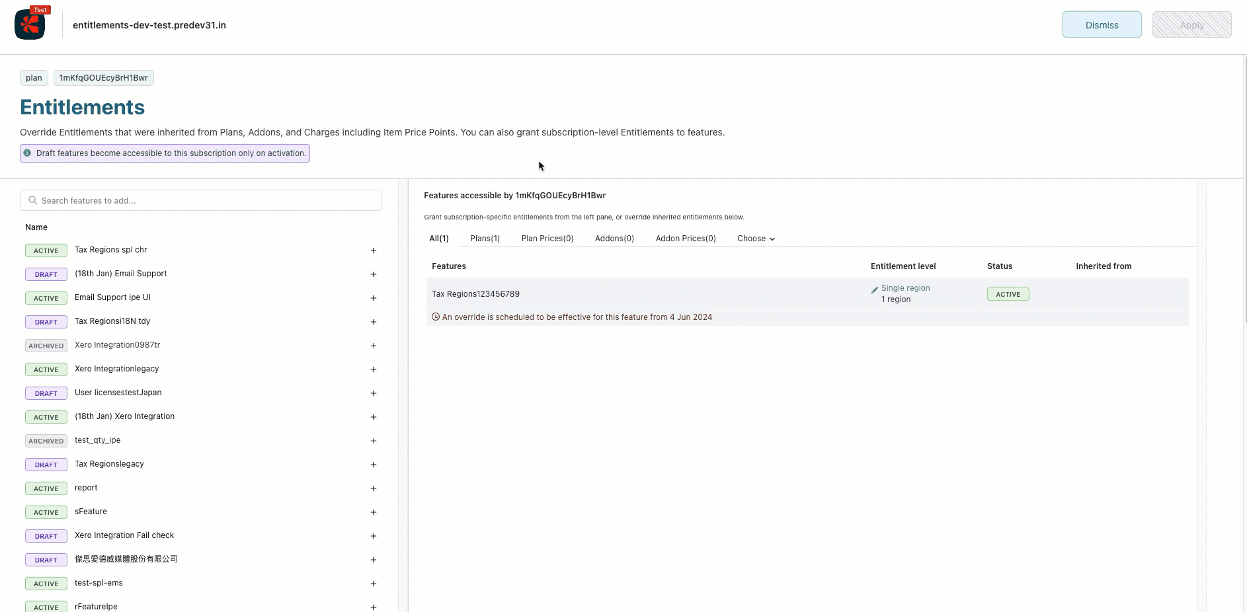Switch to the Plans(1) tab

485,239
